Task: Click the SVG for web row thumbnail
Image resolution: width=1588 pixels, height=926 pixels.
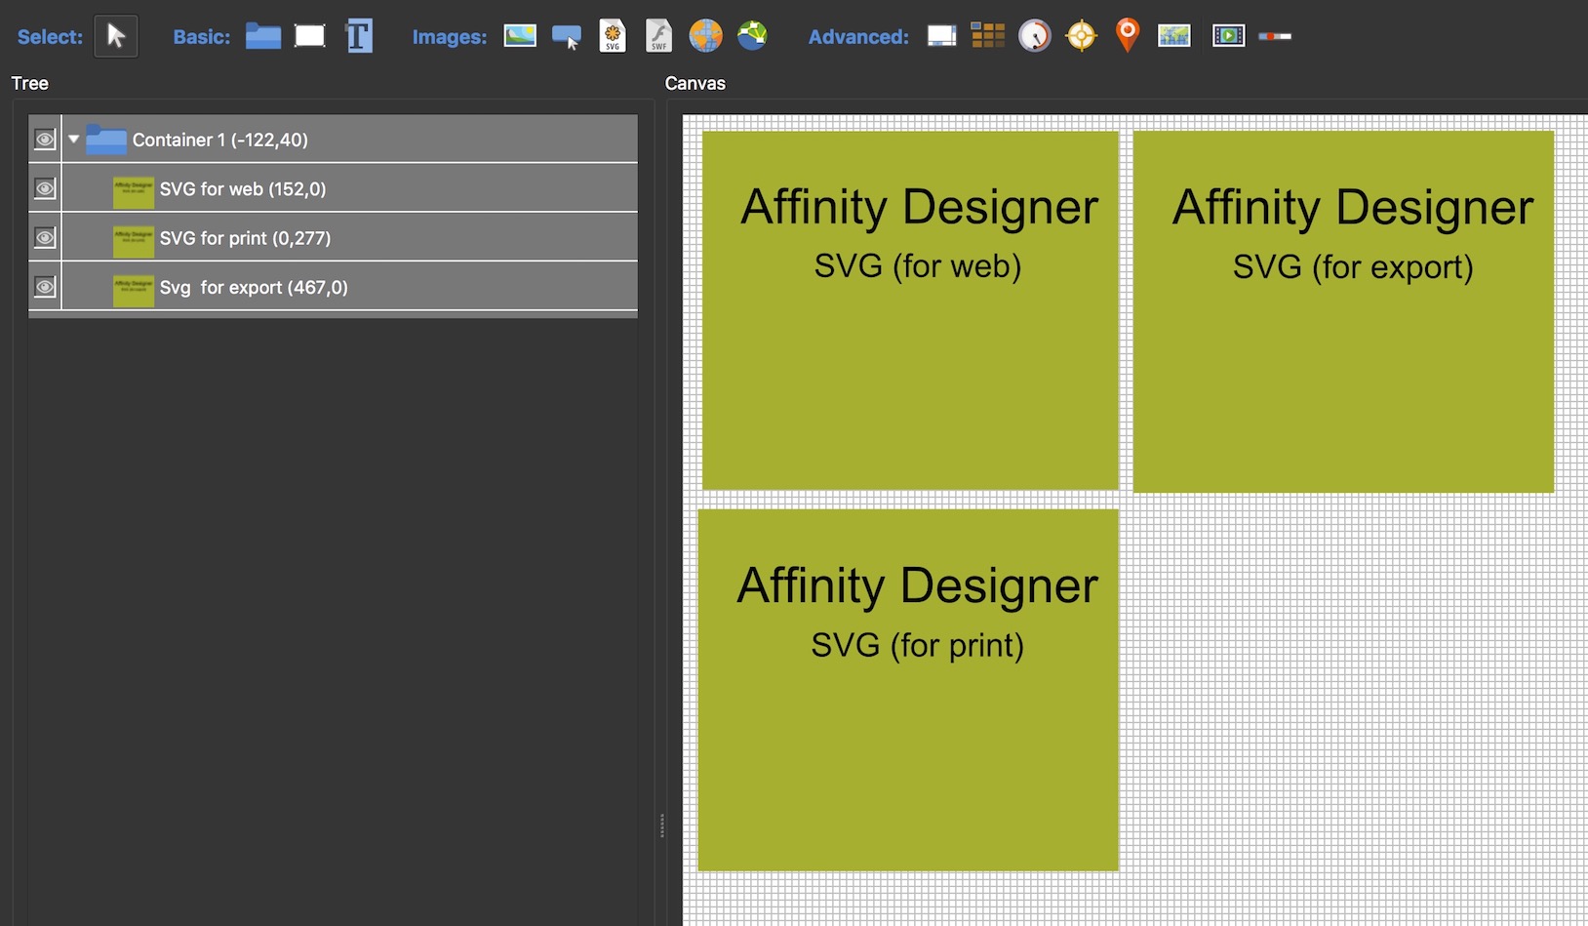Action: click(134, 191)
